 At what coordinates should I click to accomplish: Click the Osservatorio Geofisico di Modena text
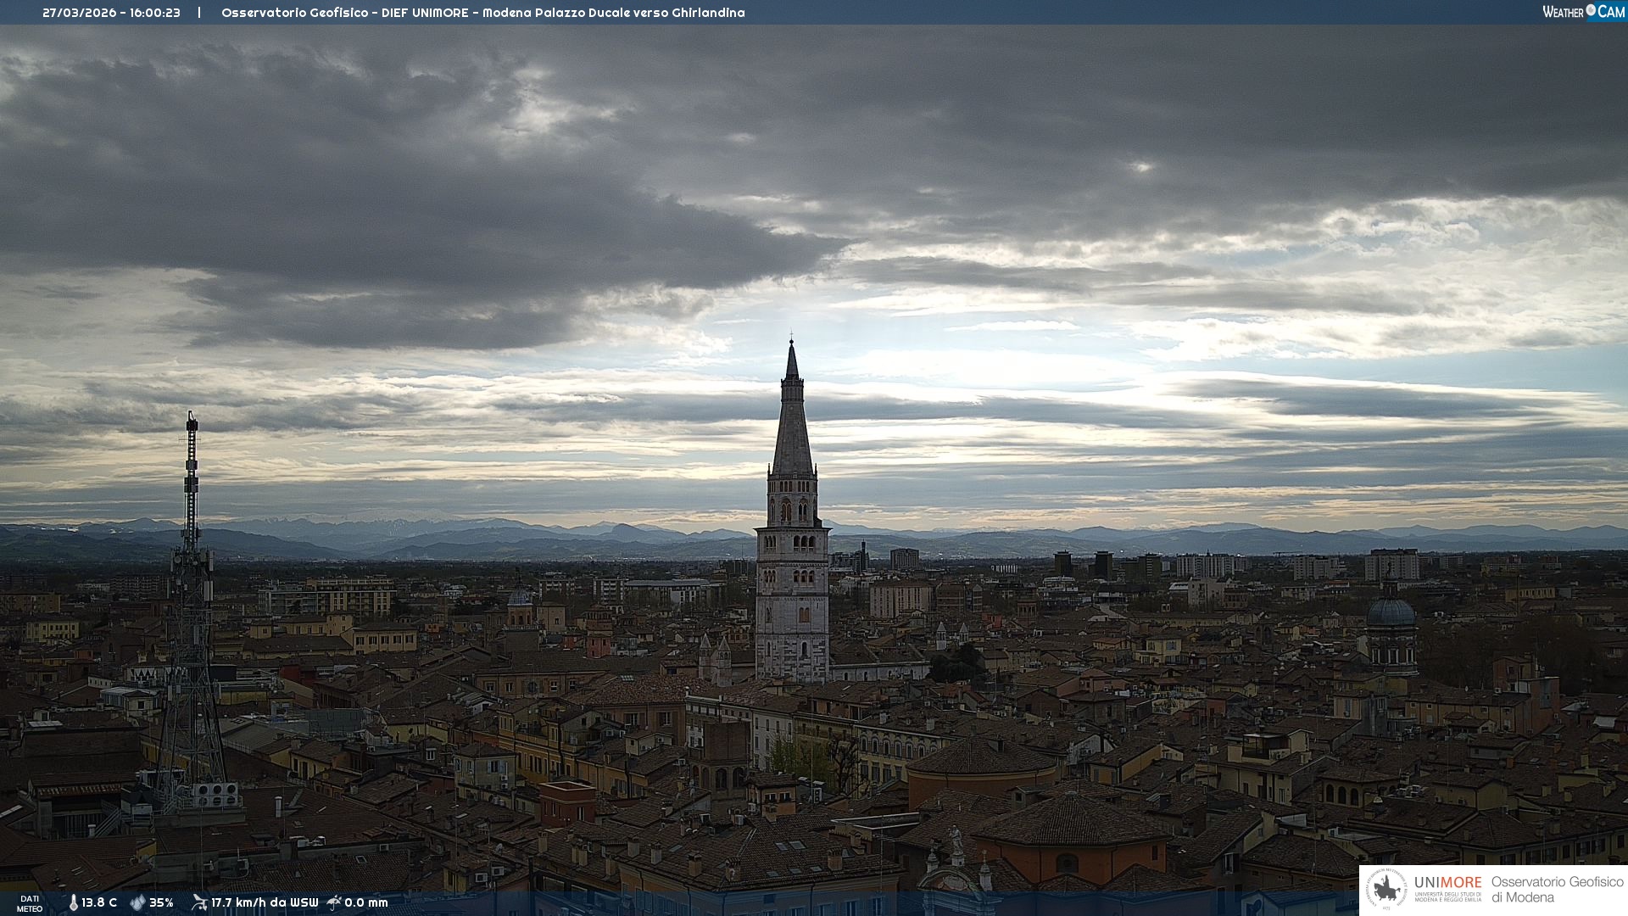pyautogui.click(x=1557, y=889)
